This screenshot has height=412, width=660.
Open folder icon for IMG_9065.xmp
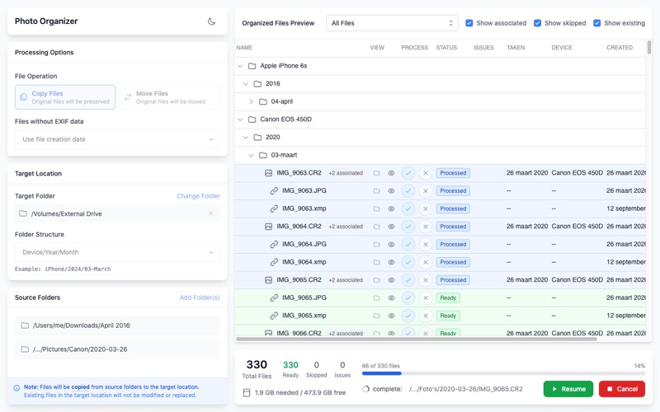coord(377,316)
